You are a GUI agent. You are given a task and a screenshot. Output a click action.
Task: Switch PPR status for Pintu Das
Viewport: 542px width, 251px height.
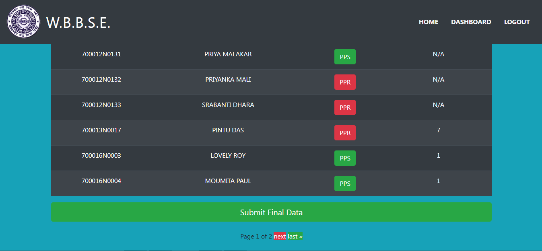(345, 133)
